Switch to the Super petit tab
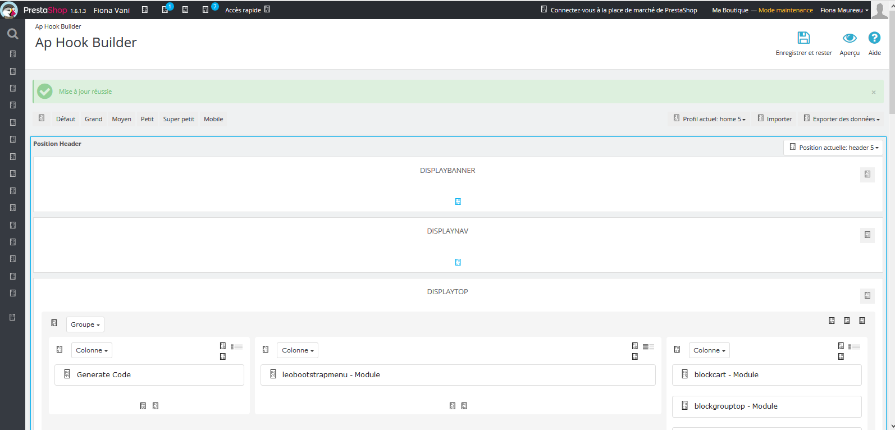 tap(179, 119)
